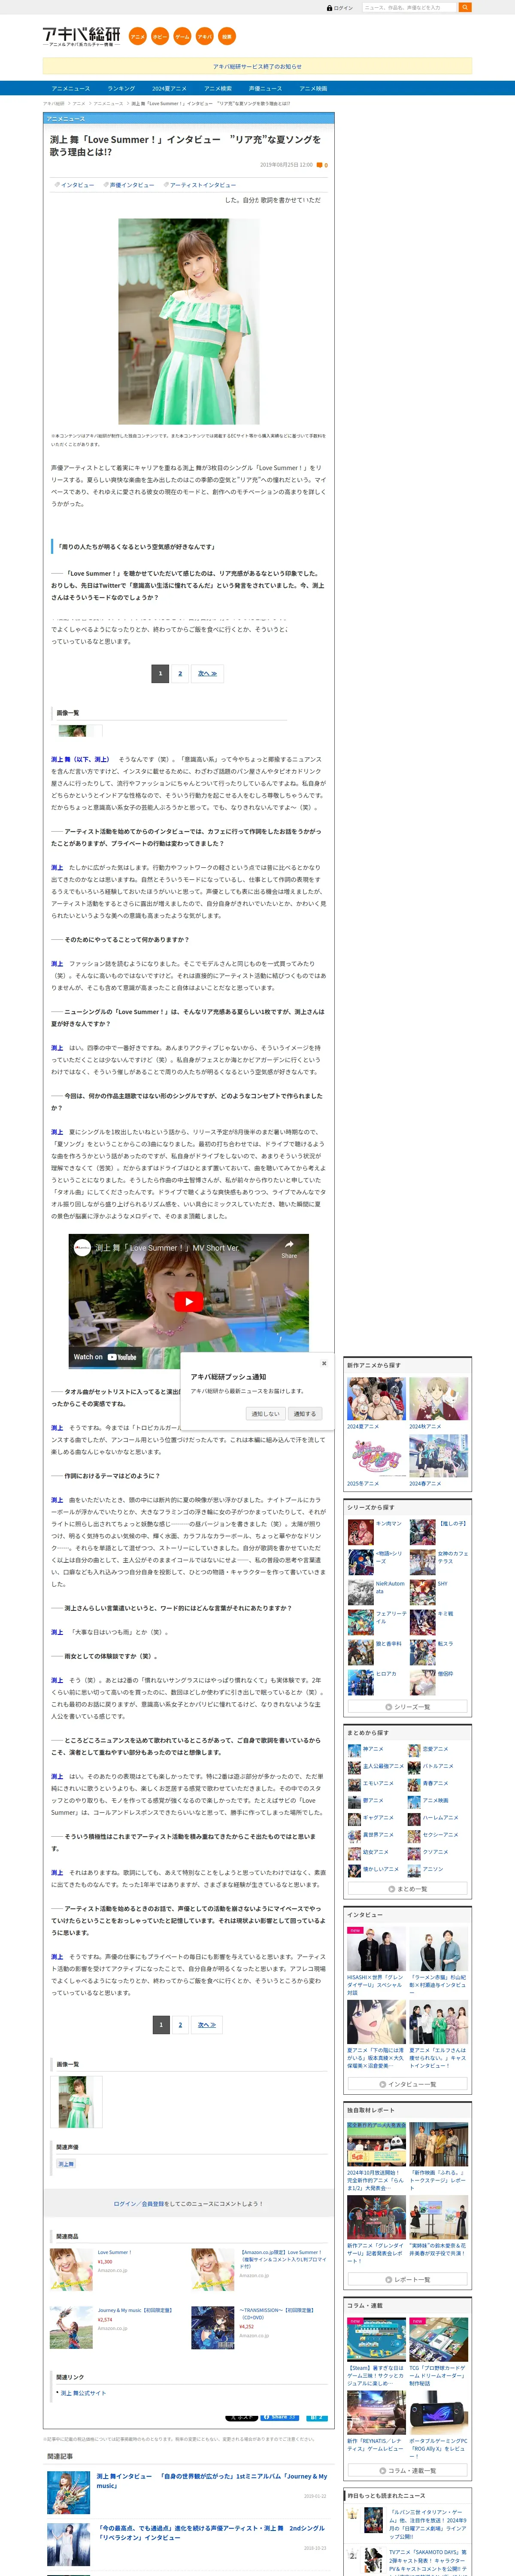Open the アキバ総研 site logo

[81, 36]
